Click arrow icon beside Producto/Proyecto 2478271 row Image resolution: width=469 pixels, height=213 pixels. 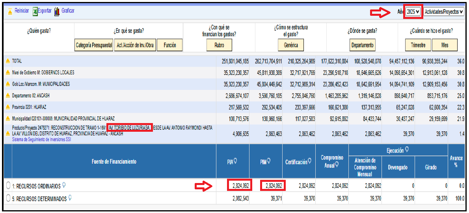coord(8,134)
